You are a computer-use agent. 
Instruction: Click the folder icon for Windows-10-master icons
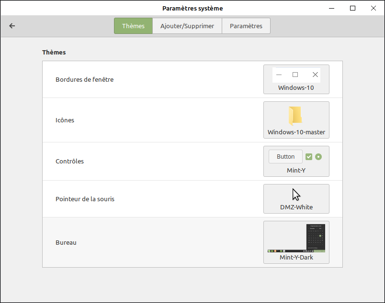[295, 116]
